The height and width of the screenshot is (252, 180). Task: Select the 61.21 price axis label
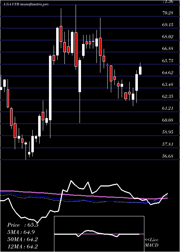168,108
